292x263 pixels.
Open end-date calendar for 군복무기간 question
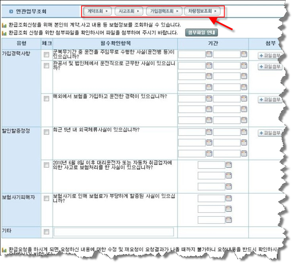pyautogui.click(x=244, y=54)
